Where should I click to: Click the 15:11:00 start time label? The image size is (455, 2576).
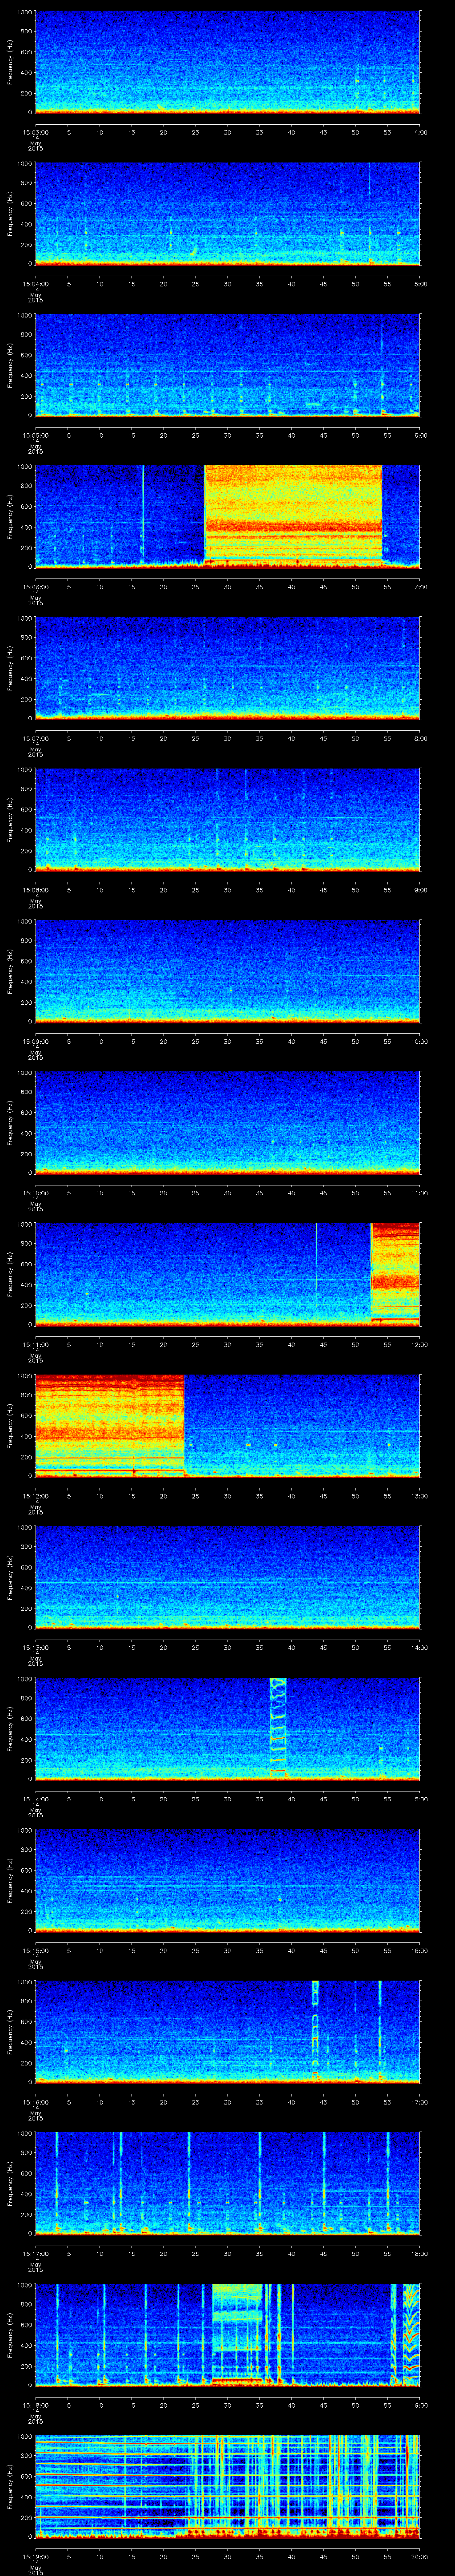point(35,1344)
